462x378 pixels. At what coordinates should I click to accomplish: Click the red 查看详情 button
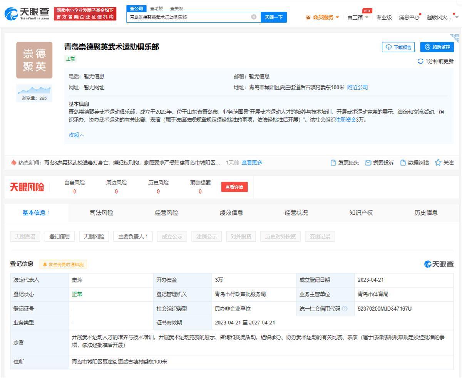coord(234,187)
